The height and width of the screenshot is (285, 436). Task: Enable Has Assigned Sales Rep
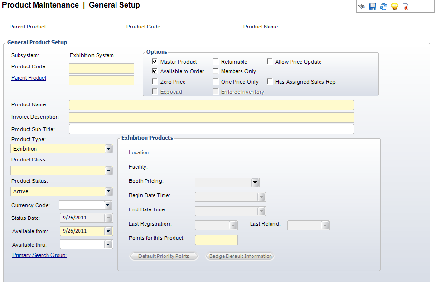tap(270, 82)
